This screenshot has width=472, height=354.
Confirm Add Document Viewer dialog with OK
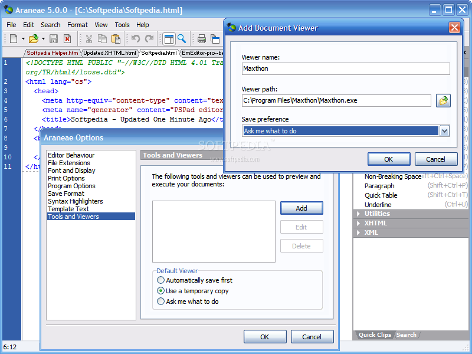click(389, 159)
